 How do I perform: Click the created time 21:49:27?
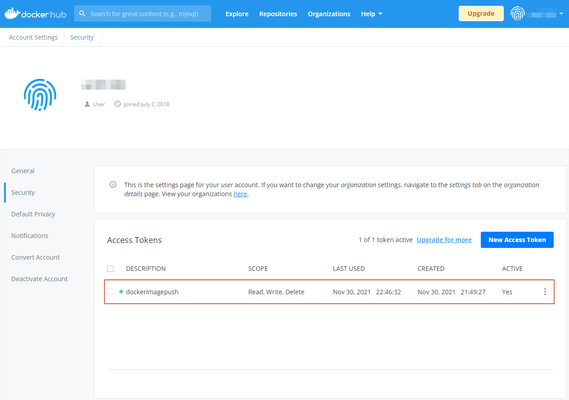click(473, 292)
